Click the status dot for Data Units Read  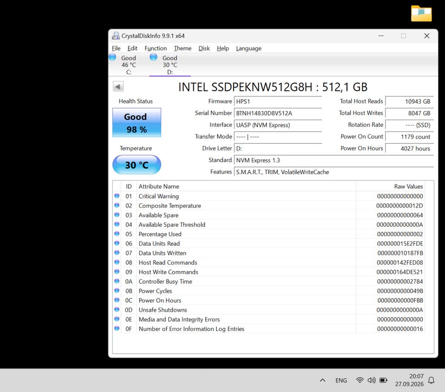click(x=117, y=243)
